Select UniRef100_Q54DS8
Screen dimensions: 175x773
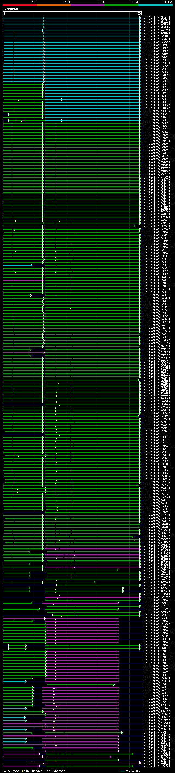157,280
